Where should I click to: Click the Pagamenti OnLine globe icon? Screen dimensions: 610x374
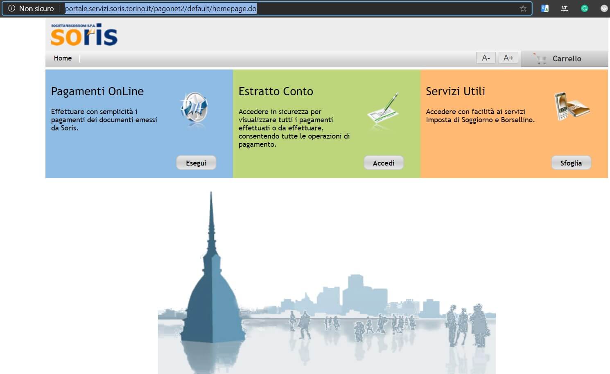click(x=194, y=108)
